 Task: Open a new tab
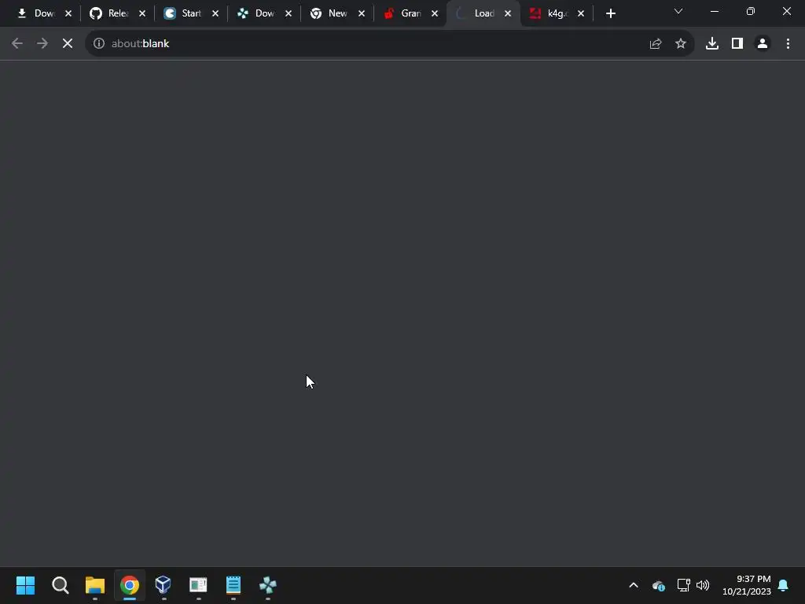[x=610, y=14]
